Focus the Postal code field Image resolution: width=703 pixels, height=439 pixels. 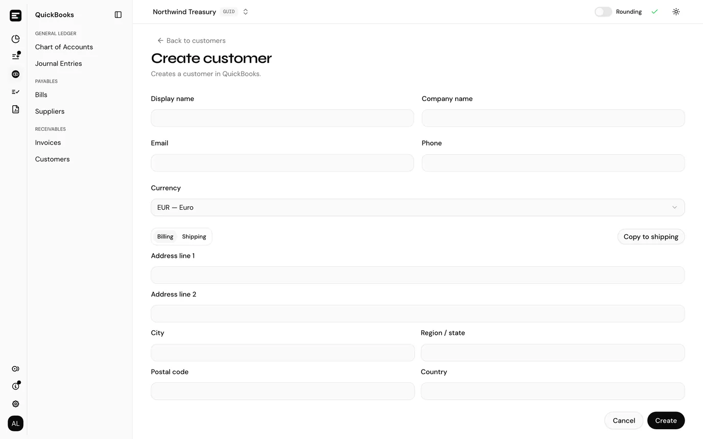(x=283, y=391)
